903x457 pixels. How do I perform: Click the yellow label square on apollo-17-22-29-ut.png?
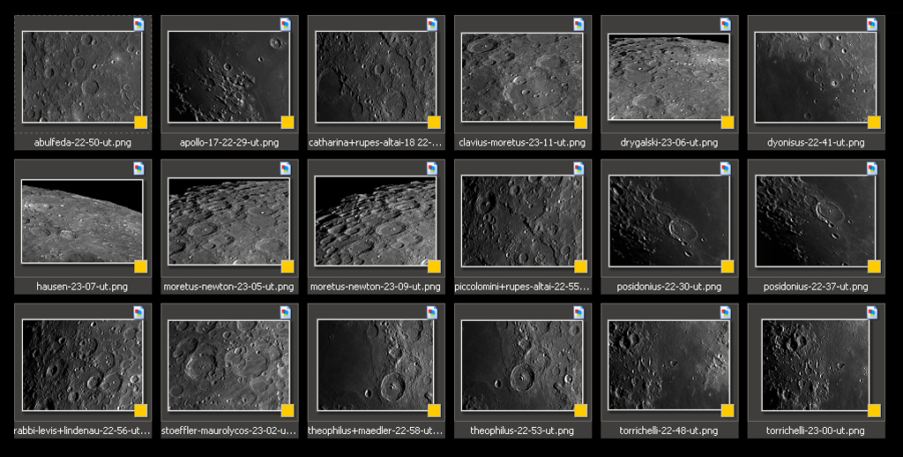(287, 122)
